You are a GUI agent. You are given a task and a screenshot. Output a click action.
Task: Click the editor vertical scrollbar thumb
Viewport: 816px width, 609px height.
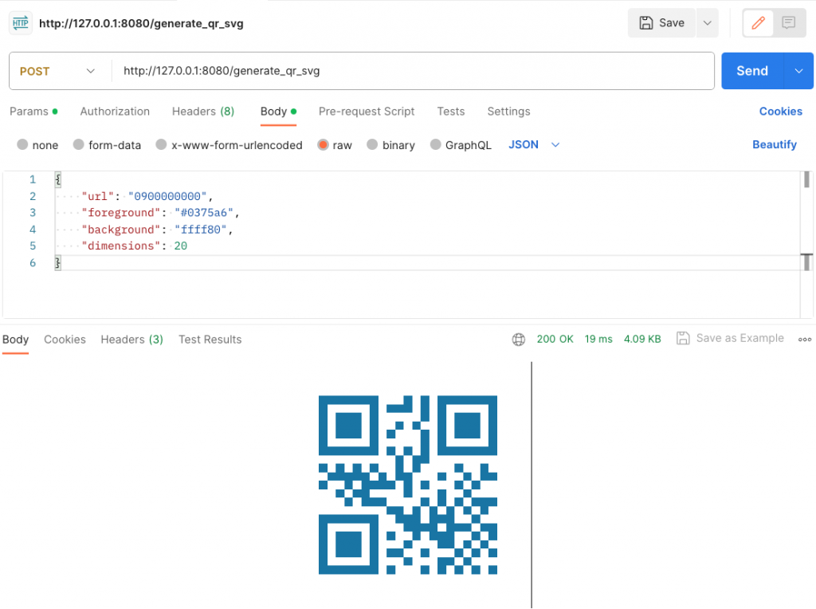[x=806, y=179]
